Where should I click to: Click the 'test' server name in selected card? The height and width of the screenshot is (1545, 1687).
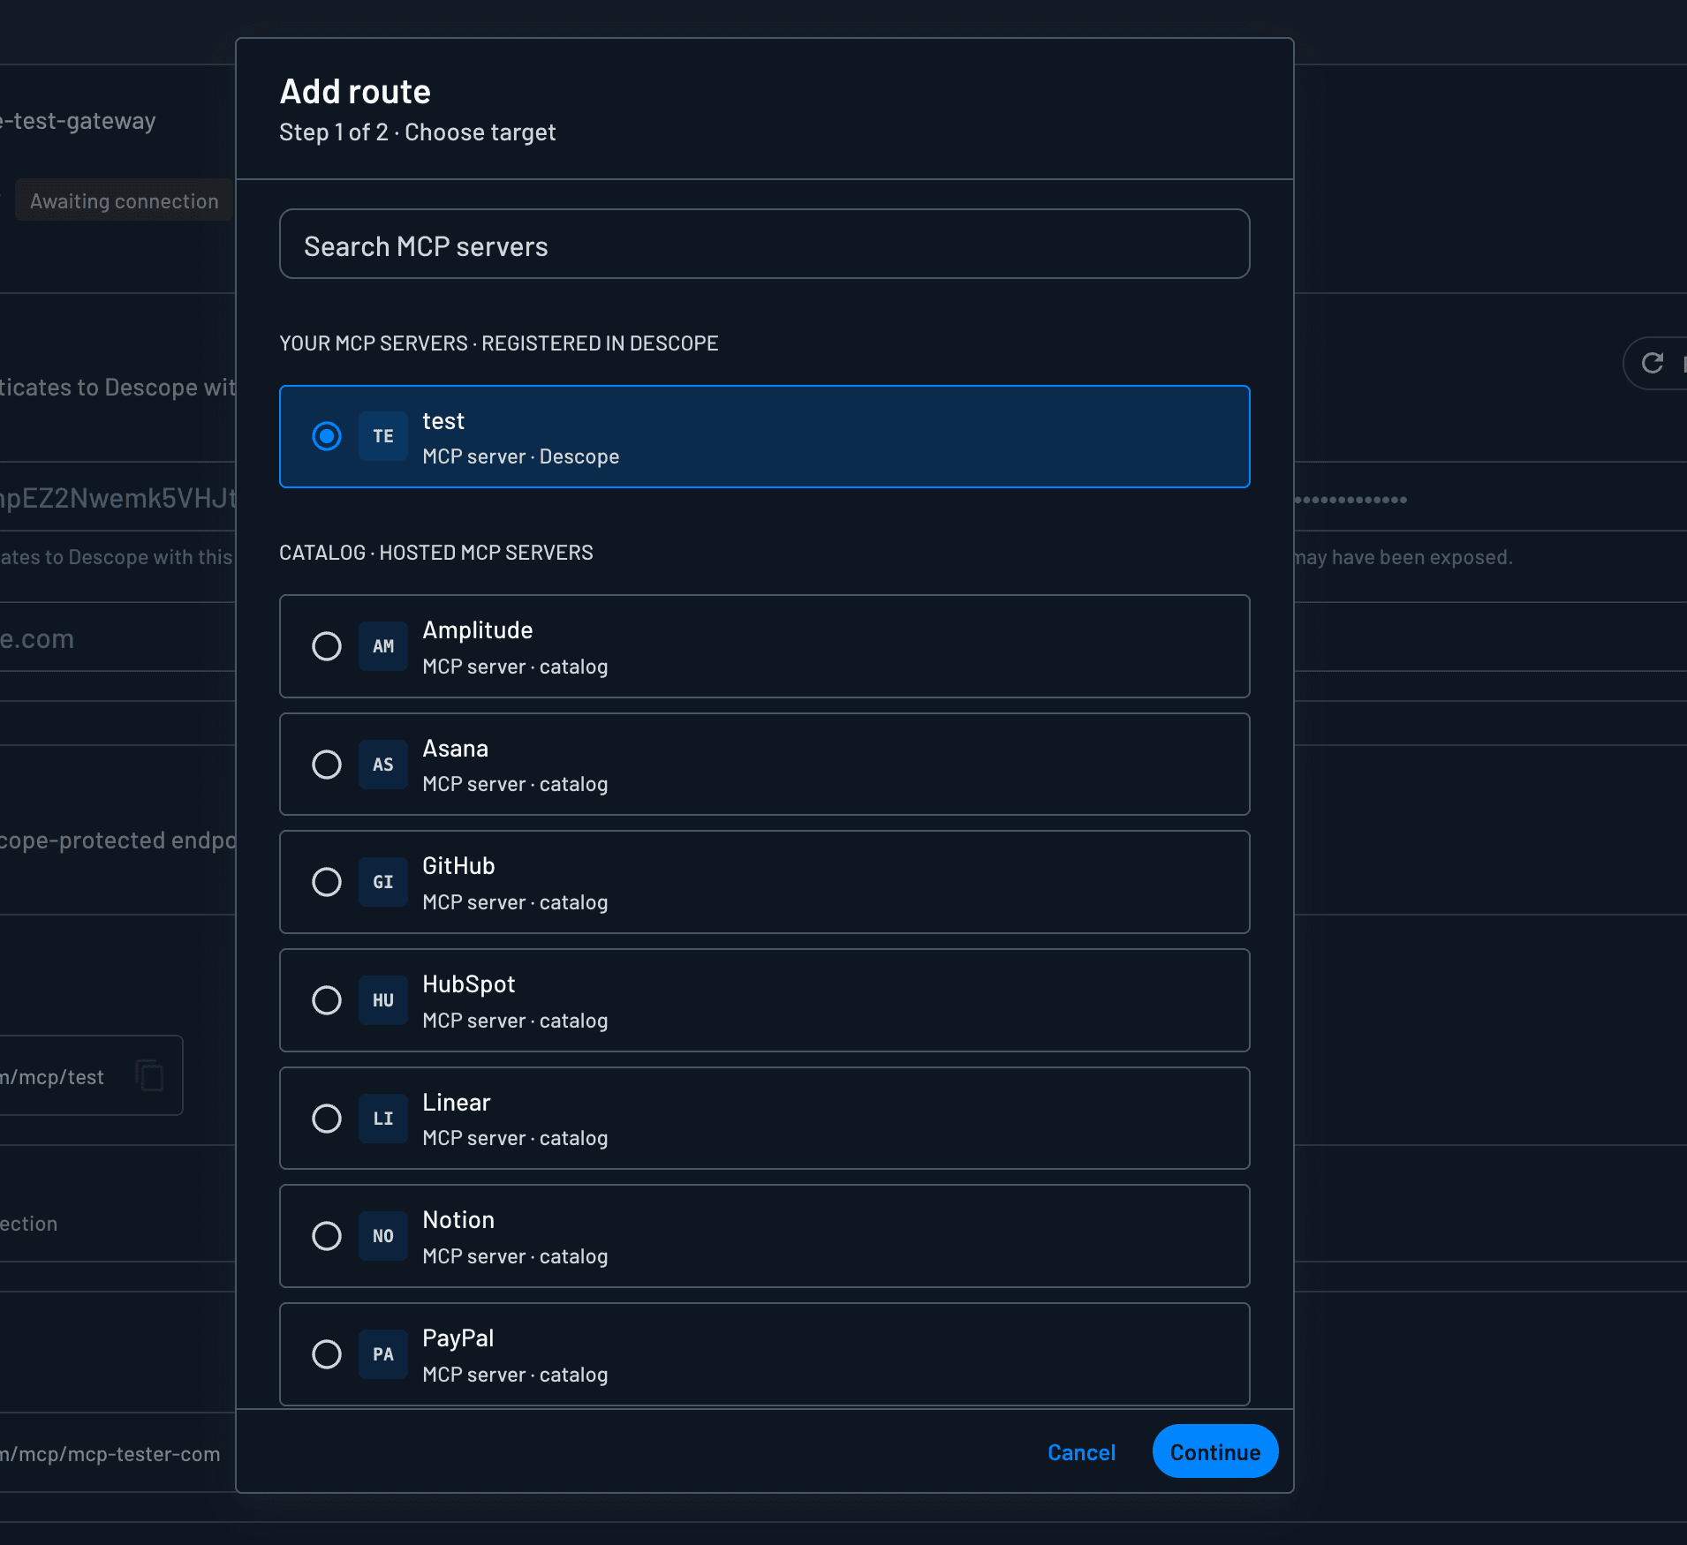443,421
